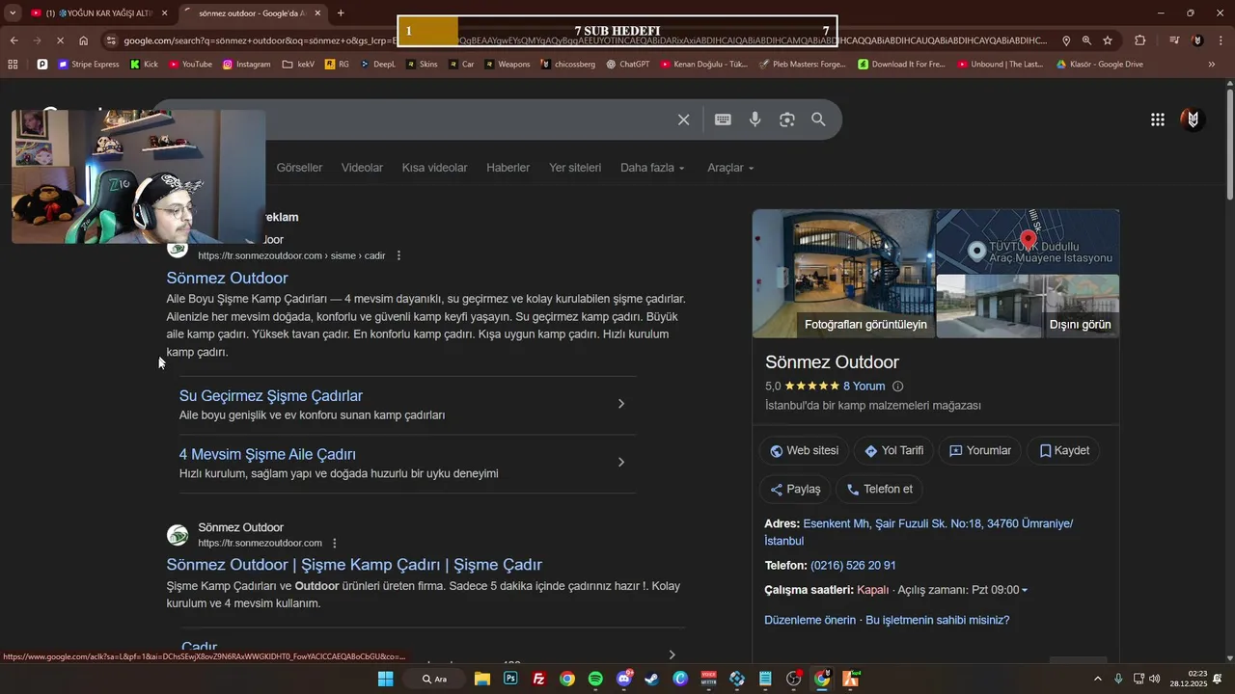The height and width of the screenshot is (694, 1235).
Task: Open a new browser tab
Action: [341, 13]
